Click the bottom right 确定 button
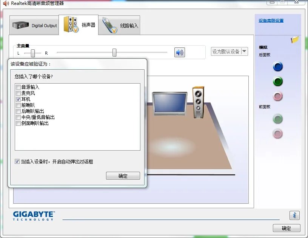 click(x=286, y=228)
